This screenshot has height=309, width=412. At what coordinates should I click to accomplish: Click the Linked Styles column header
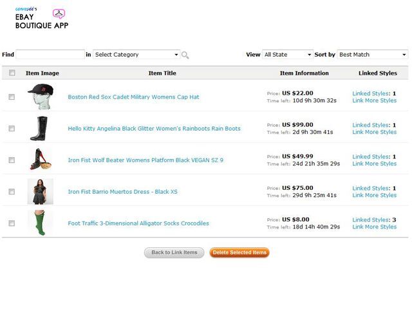click(x=378, y=73)
